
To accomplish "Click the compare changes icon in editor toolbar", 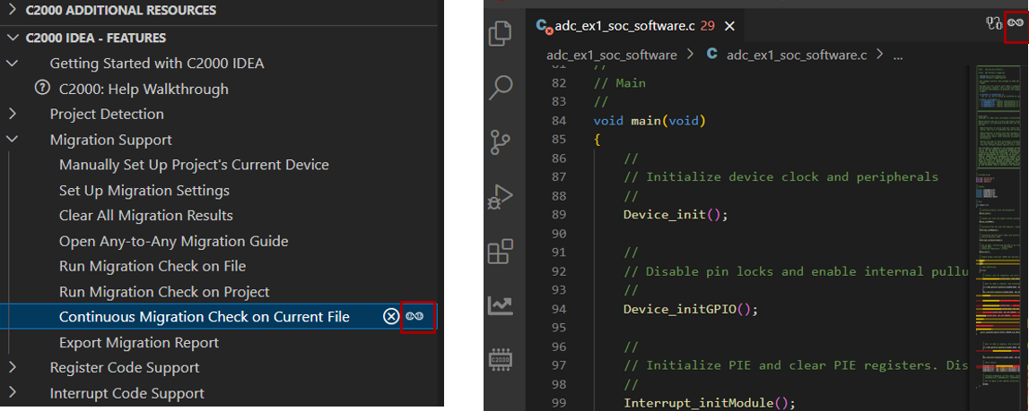I will click(x=993, y=24).
